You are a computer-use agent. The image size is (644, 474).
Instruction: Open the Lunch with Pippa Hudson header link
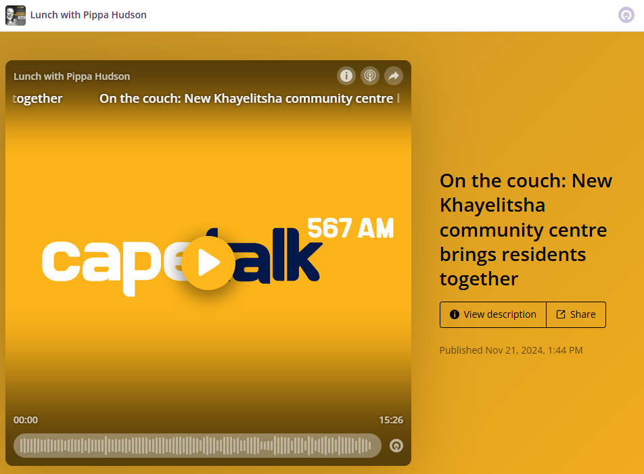click(88, 15)
